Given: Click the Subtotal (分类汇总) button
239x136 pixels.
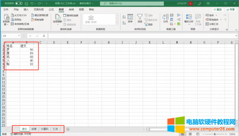Looking at the screenshot, I should click(212, 24).
